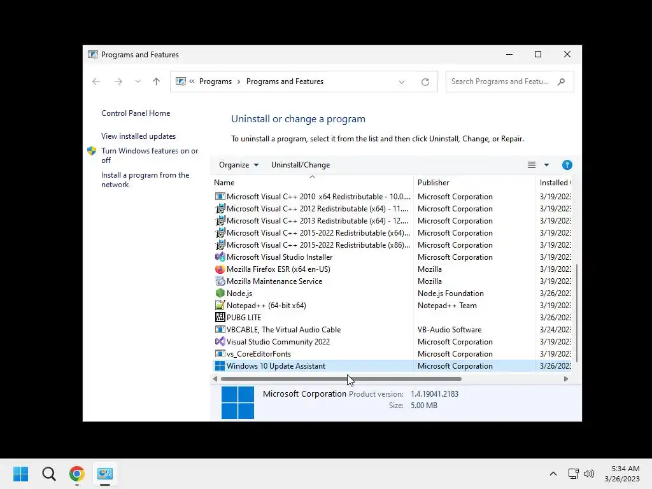
Task: Open taskbar Search
Action: tap(48, 474)
